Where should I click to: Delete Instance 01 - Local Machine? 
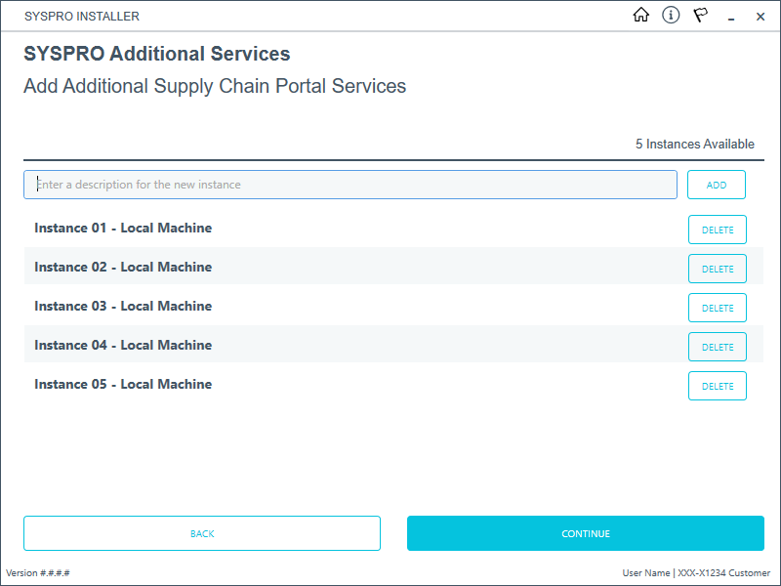[718, 230]
